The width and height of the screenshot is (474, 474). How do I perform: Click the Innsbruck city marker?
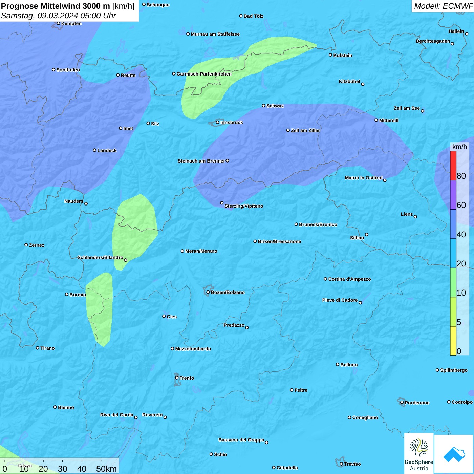click(218, 122)
